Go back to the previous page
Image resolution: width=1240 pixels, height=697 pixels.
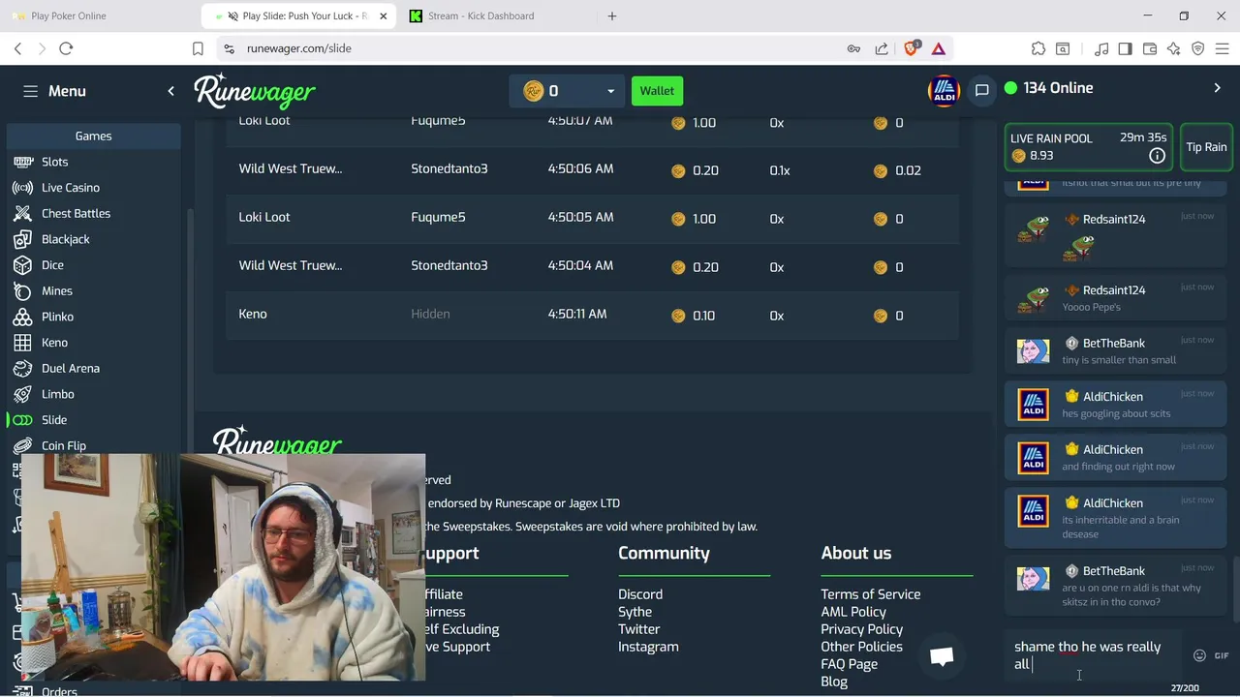17,48
